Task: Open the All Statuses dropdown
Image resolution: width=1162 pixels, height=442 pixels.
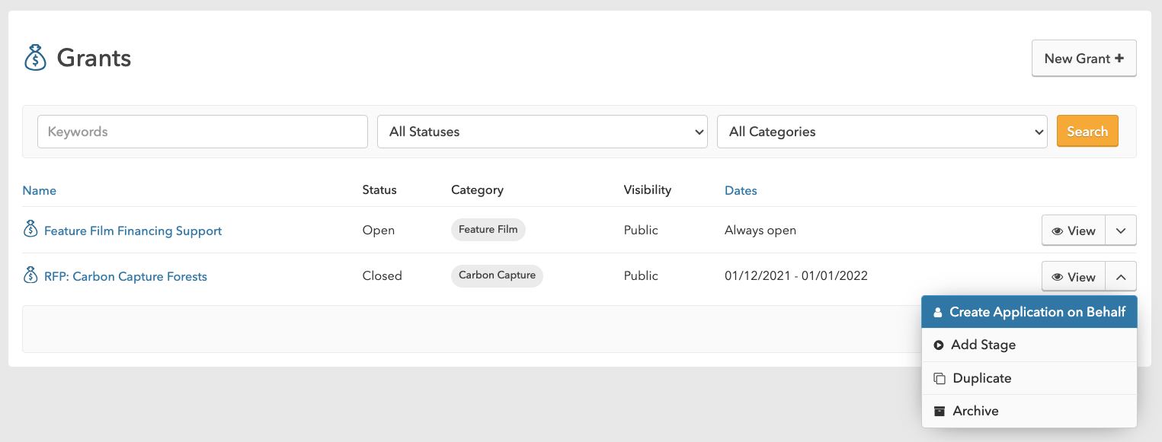Action: 543,132
